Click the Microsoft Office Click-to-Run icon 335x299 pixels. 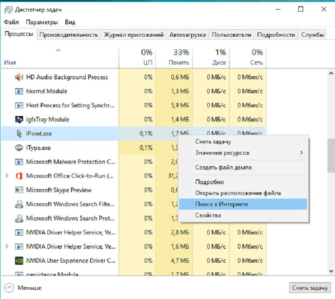tap(19, 176)
